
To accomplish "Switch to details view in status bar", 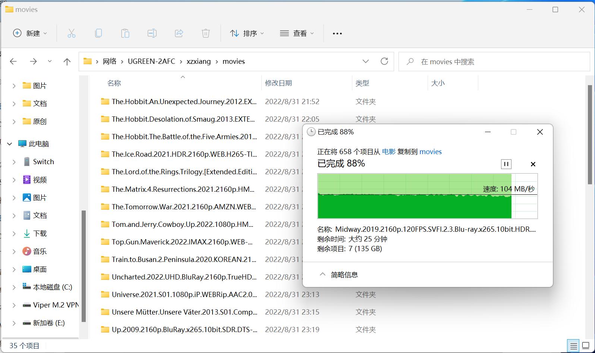I will coord(574,346).
